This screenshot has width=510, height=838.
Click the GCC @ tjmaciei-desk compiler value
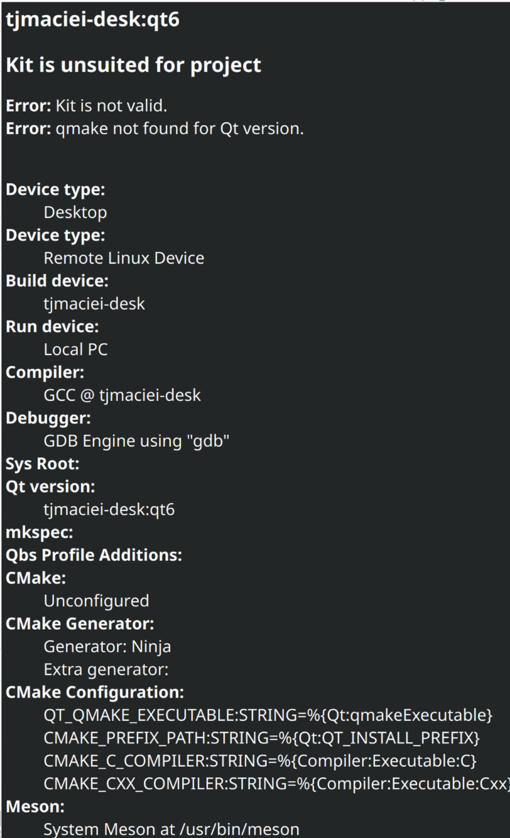(122, 396)
